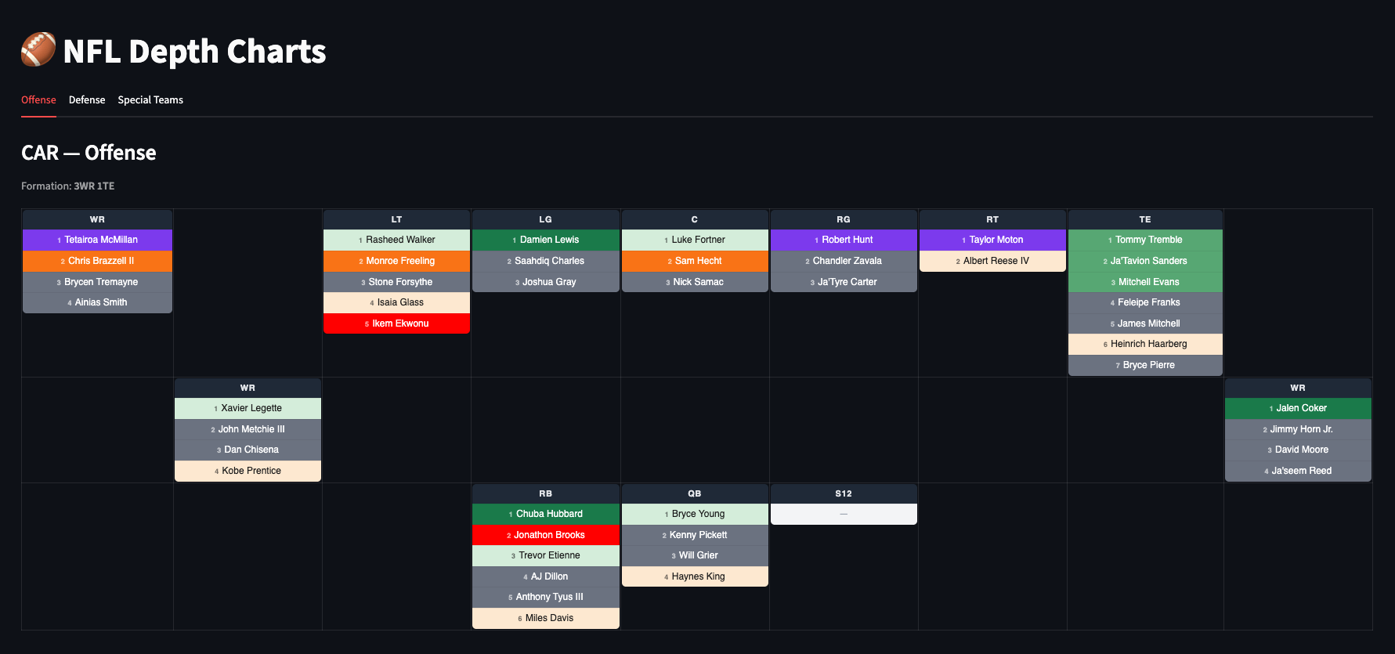
Task: Click the empty S12 slot dash
Action: tap(844, 514)
